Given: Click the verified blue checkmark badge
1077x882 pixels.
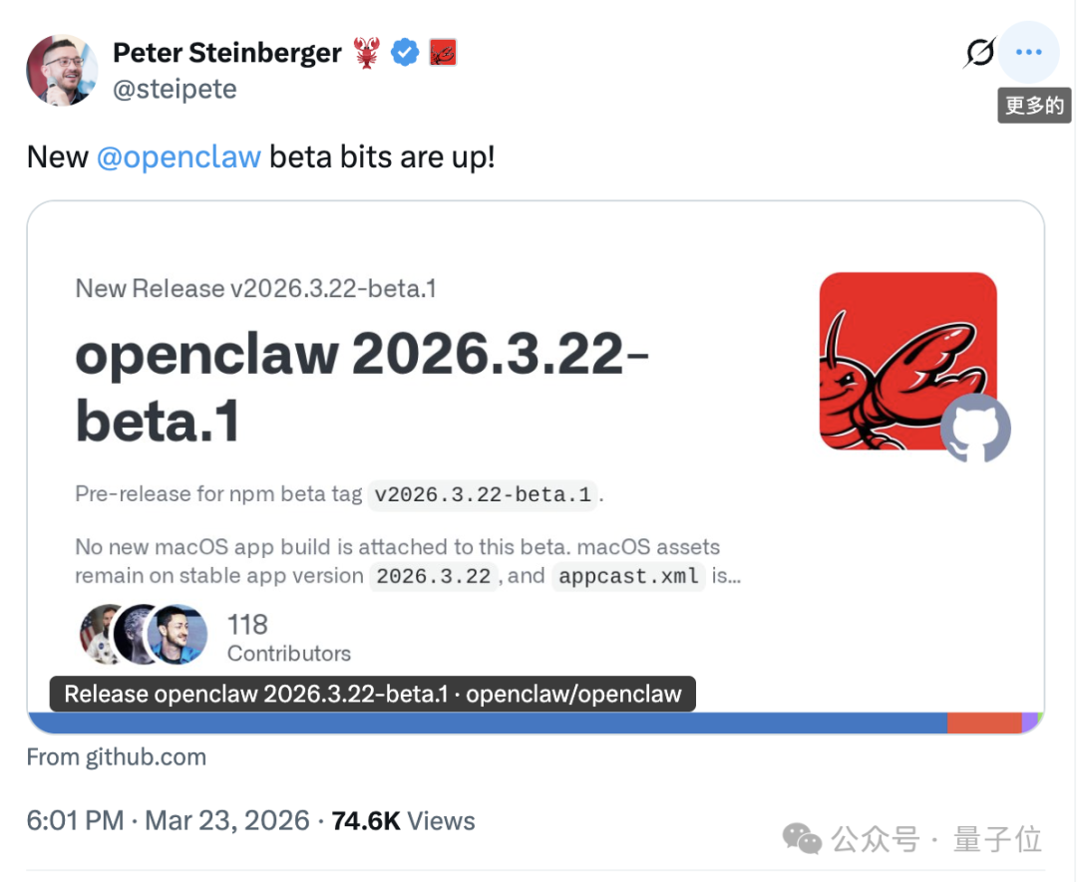Looking at the screenshot, I should 404,52.
